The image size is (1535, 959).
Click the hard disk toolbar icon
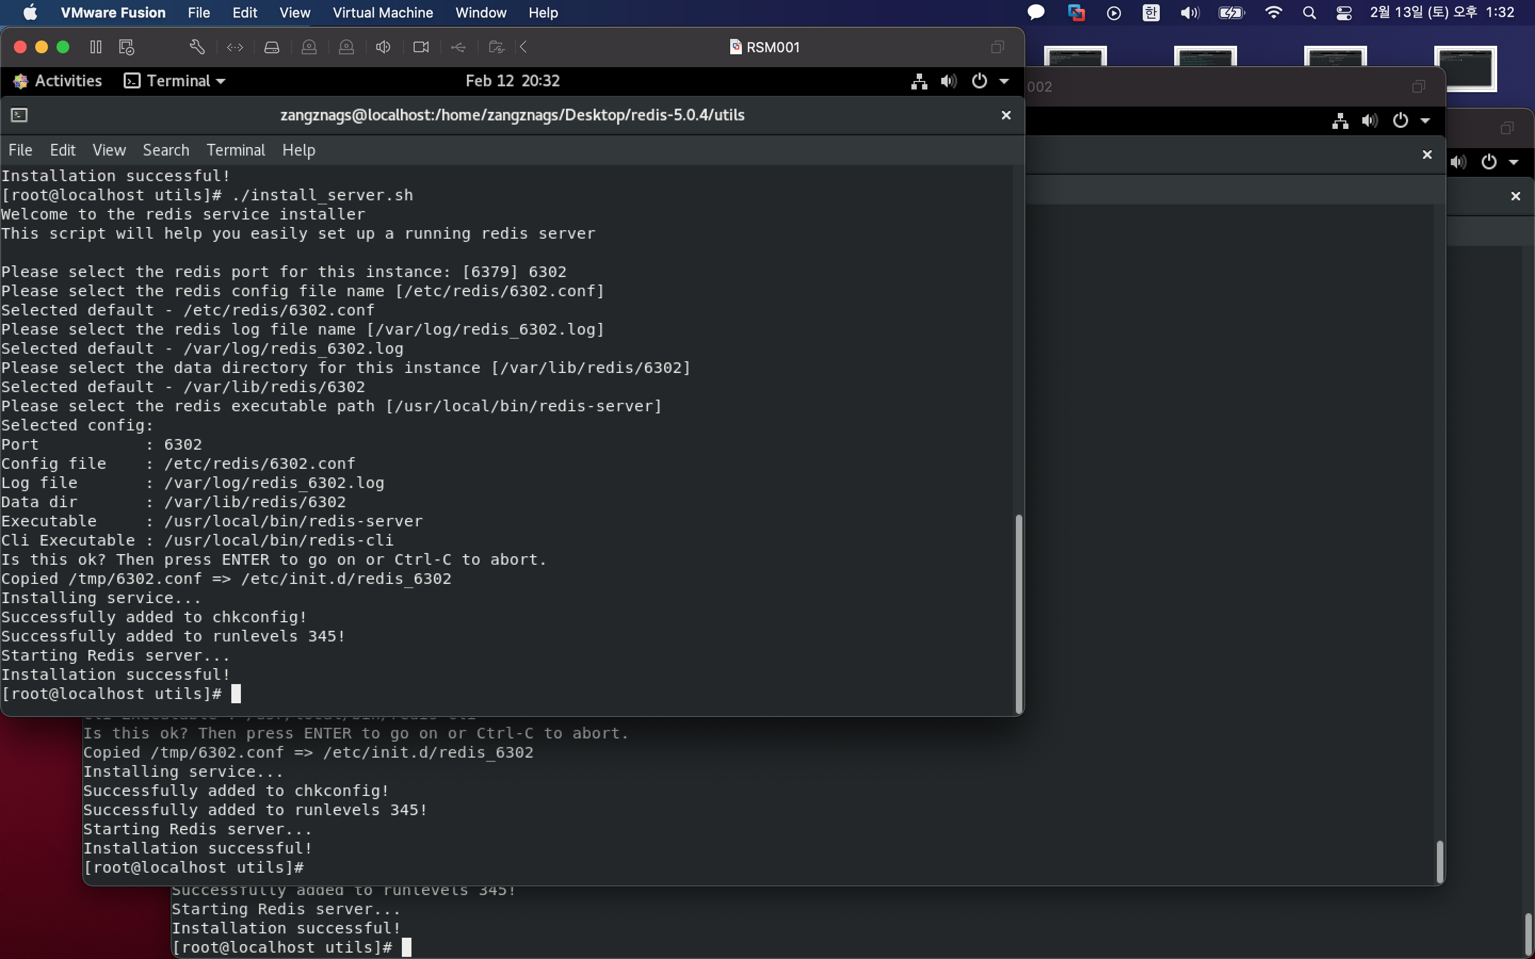coord(271,47)
